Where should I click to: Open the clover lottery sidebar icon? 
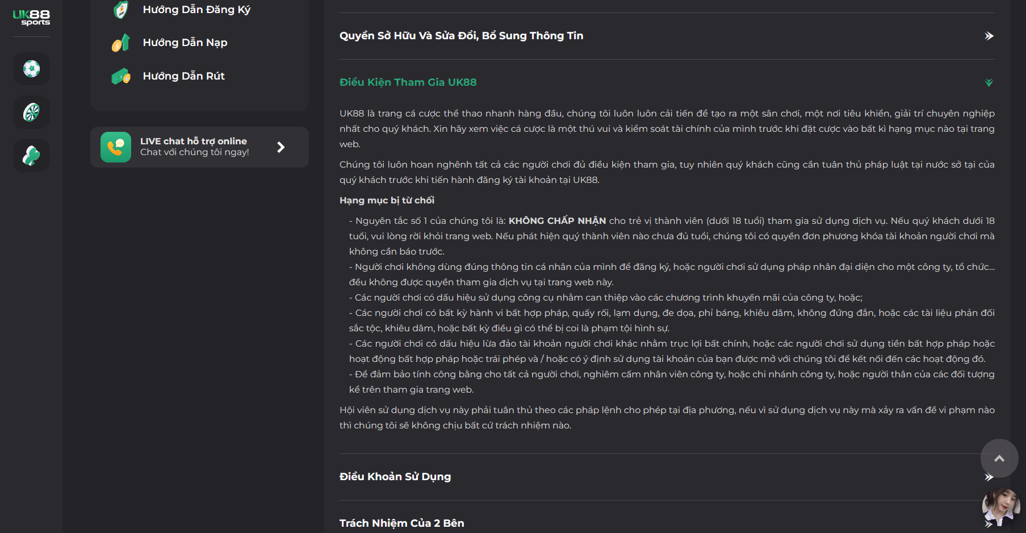click(31, 155)
